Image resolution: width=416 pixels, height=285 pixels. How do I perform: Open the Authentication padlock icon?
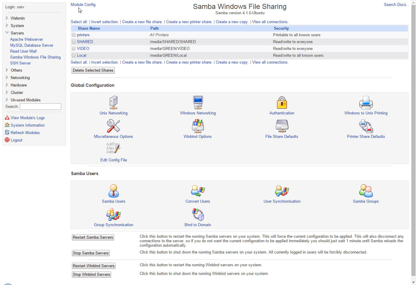(282, 103)
